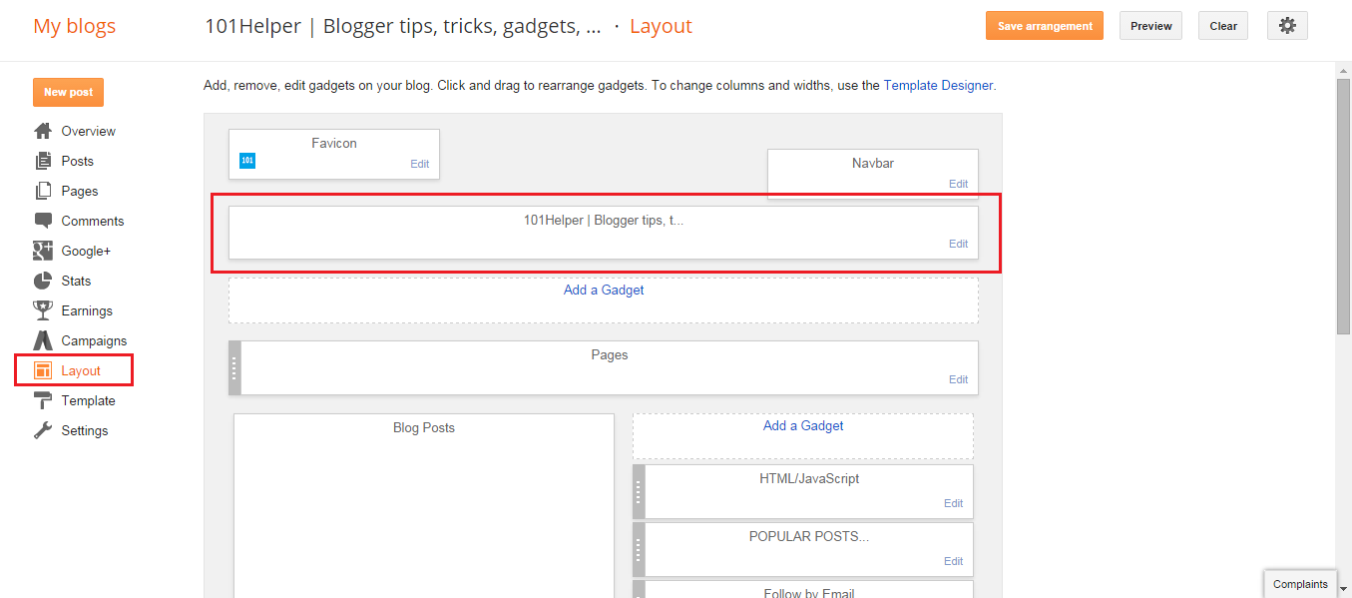
Task: Click the Complaints button
Action: click(x=1300, y=584)
